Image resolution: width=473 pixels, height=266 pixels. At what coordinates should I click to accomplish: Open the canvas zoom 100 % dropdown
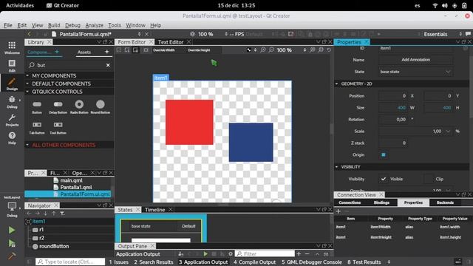pos(291,50)
